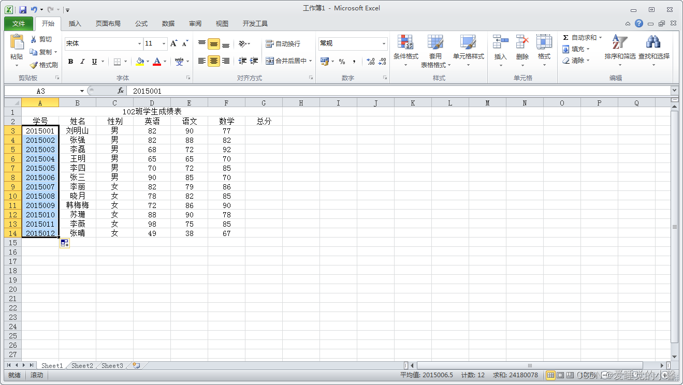Click the Insert Function fx button
The image size is (683, 385).
coord(121,91)
